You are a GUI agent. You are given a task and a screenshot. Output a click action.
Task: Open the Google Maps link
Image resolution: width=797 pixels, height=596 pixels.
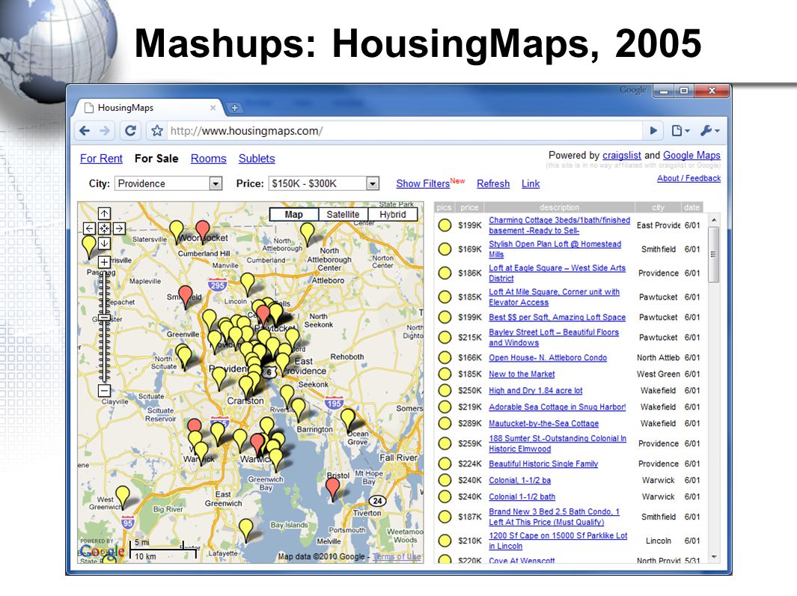coord(691,155)
